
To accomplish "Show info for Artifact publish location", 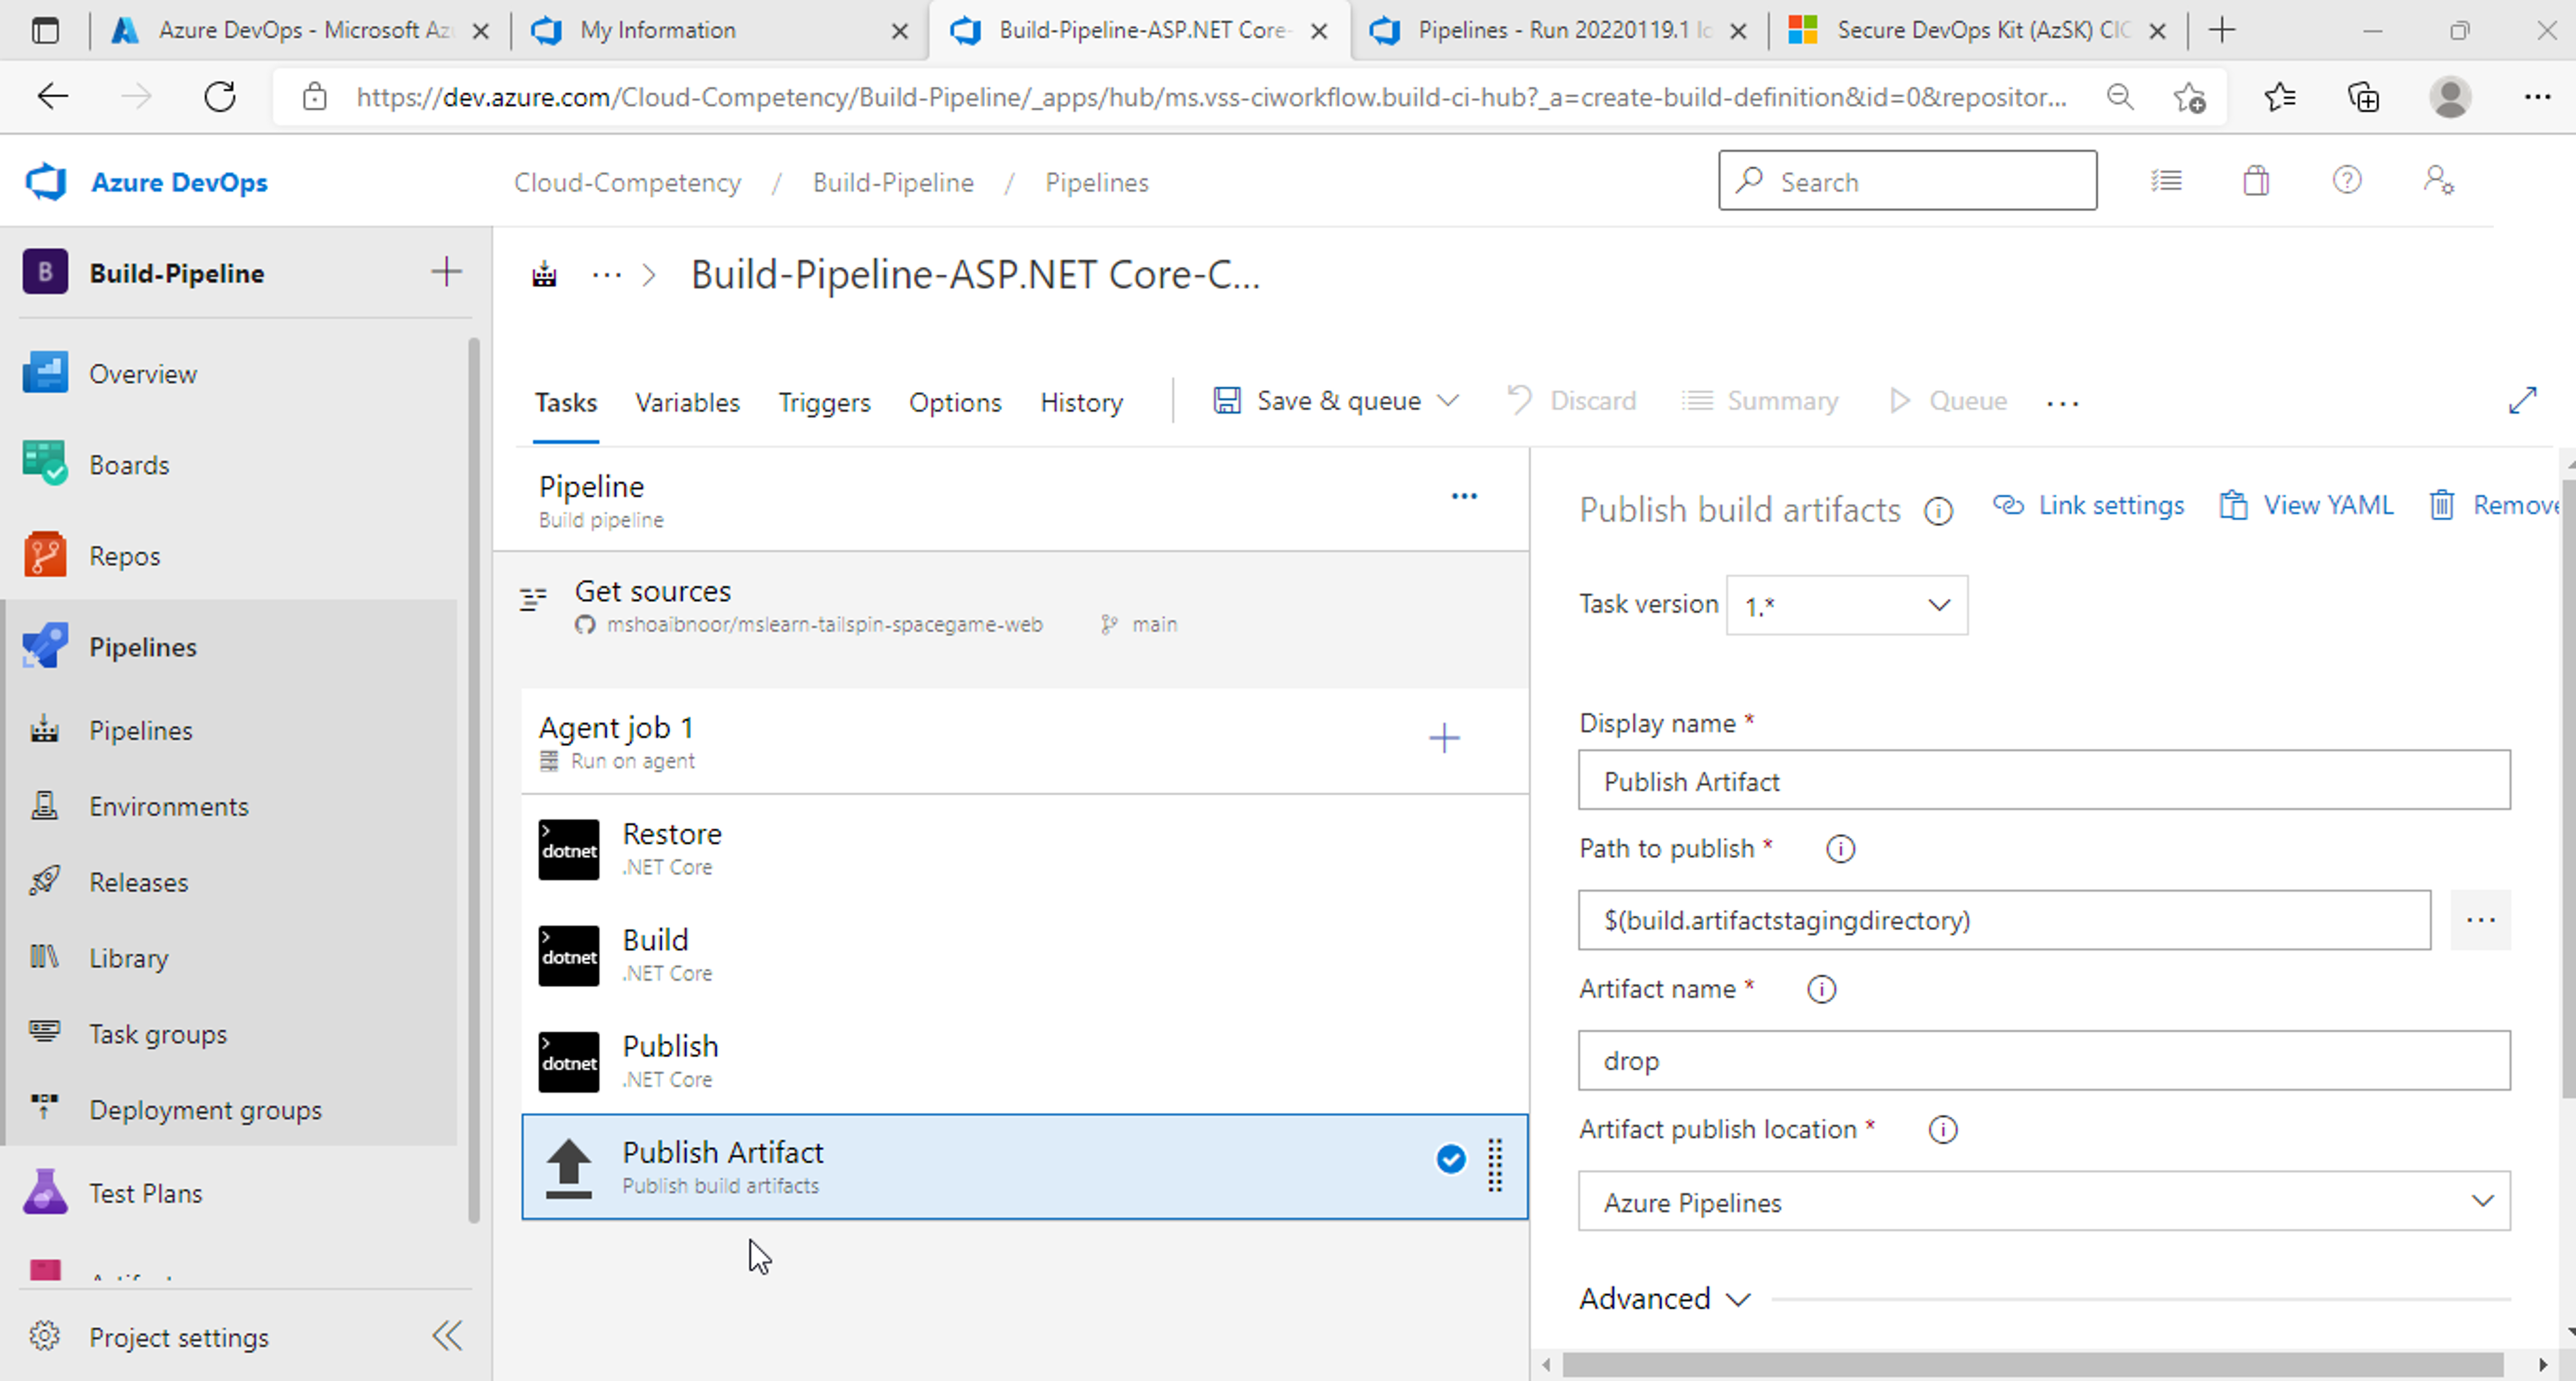I will point(1942,1130).
